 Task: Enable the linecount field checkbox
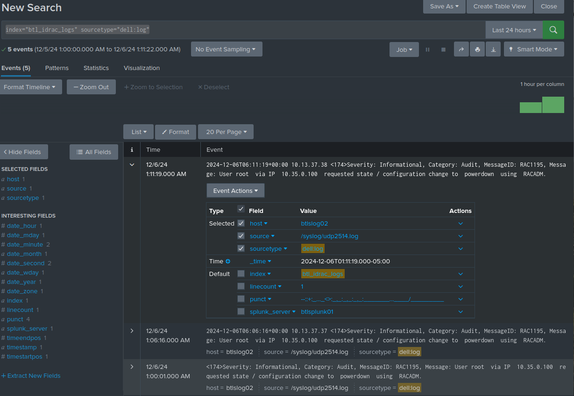coord(241,286)
